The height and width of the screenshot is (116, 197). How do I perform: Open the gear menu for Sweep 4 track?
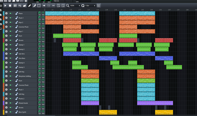point(6,63)
